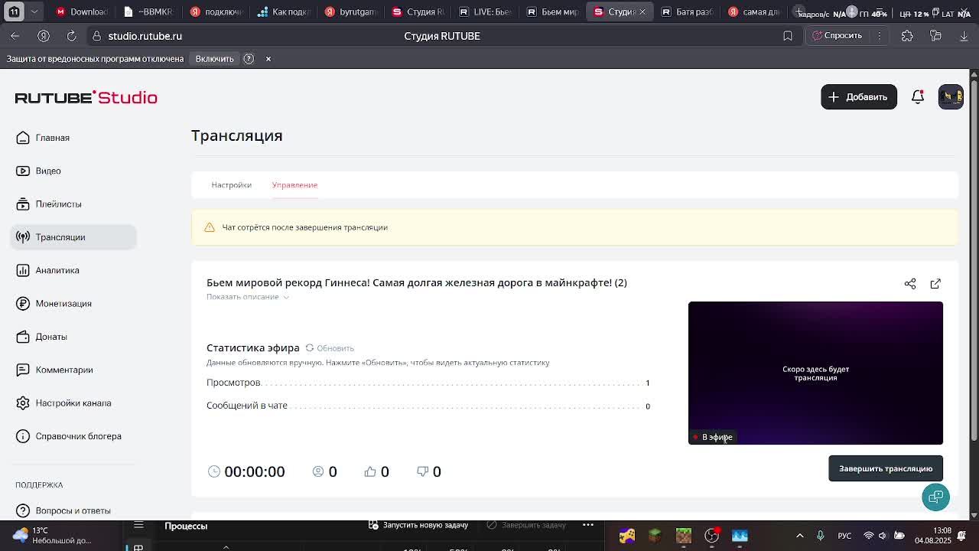Open browser extensions puzzle icon
The height and width of the screenshot is (551, 979).
[907, 36]
